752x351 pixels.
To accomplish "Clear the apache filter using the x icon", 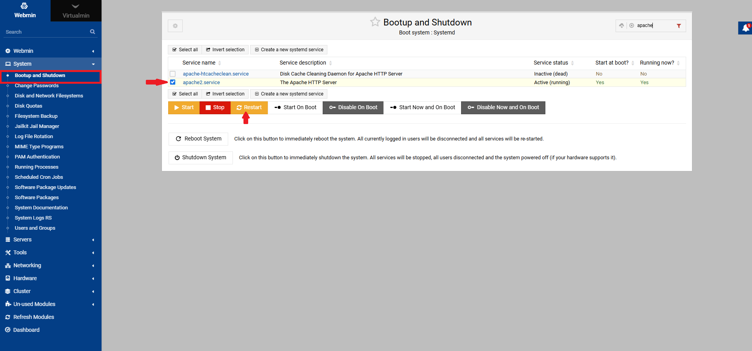I will [632, 25].
